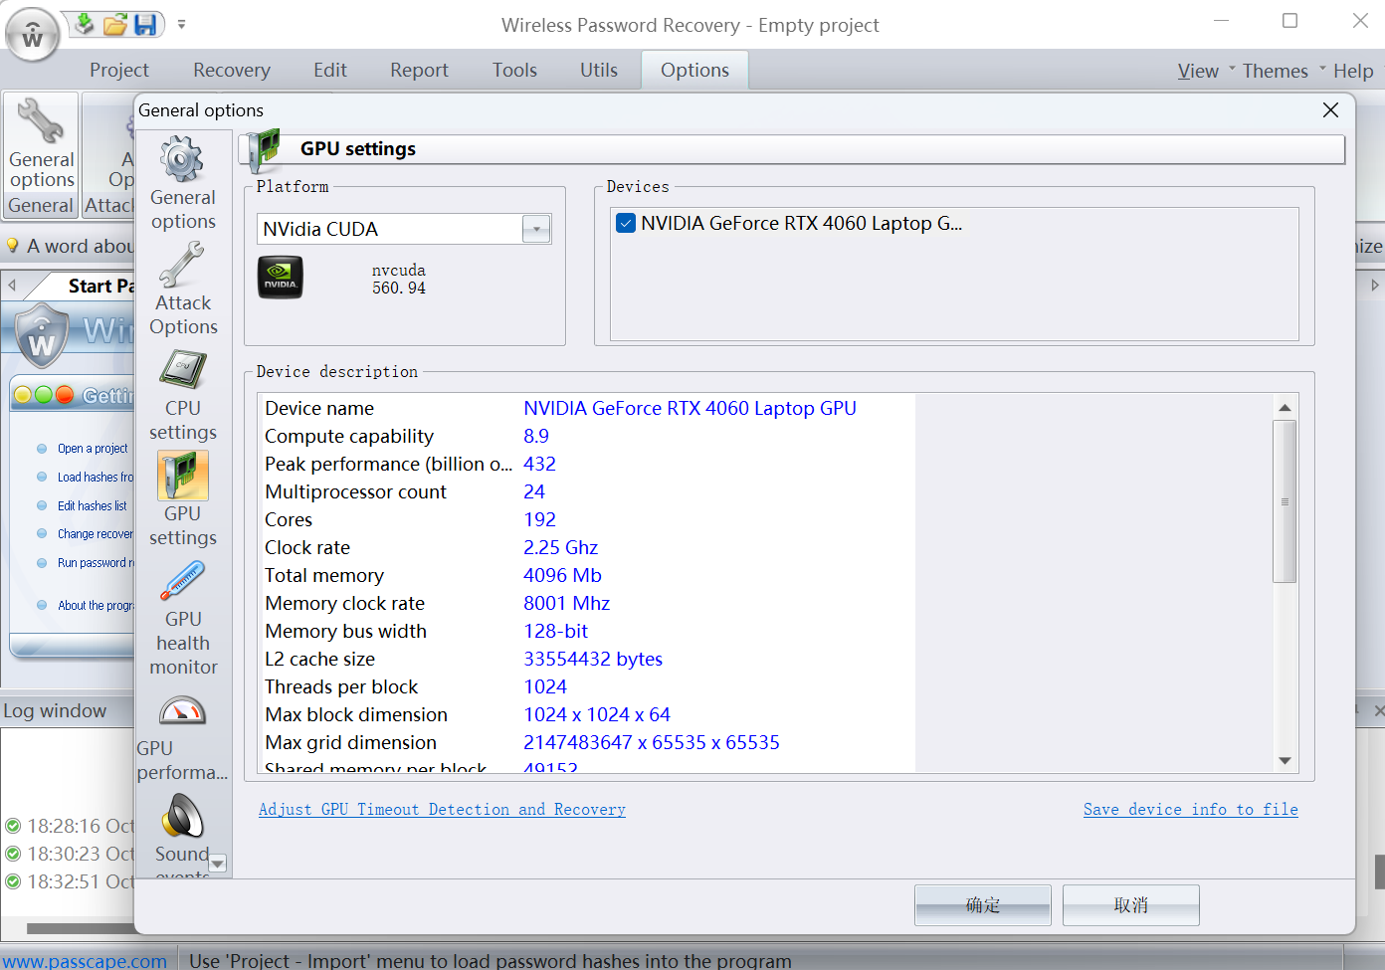Click the save floppy quick-access icon
This screenshot has width=1385, height=970.
tap(145, 24)
